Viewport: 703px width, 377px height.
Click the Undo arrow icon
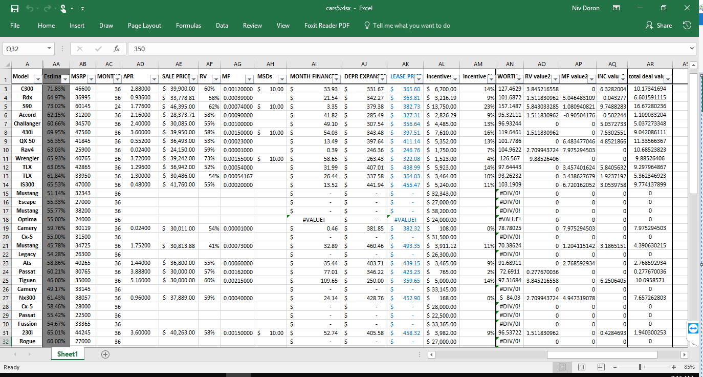[30, 8]
